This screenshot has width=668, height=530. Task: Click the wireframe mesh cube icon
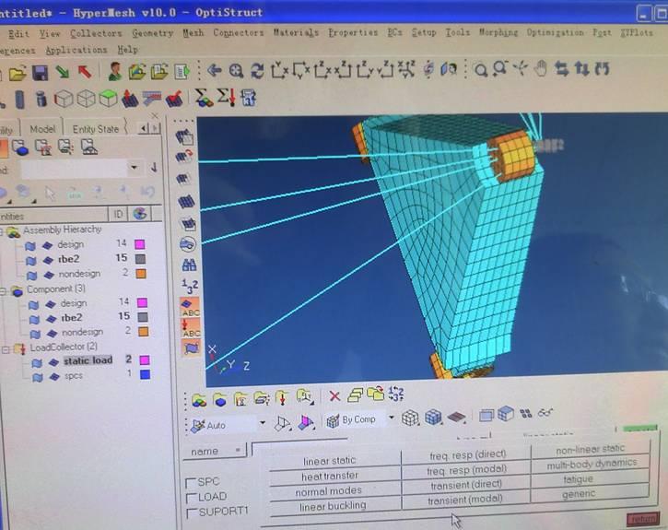[x=410, y=418]
